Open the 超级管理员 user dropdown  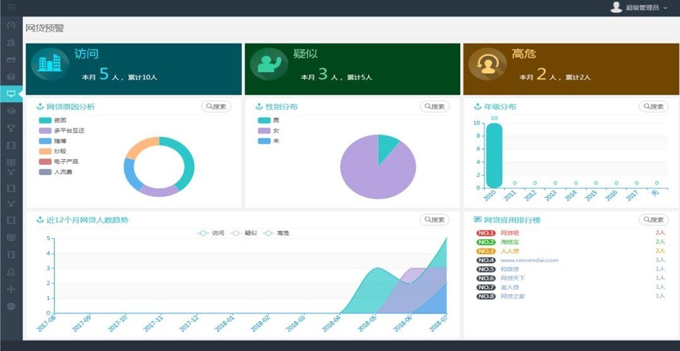[639, 8]
